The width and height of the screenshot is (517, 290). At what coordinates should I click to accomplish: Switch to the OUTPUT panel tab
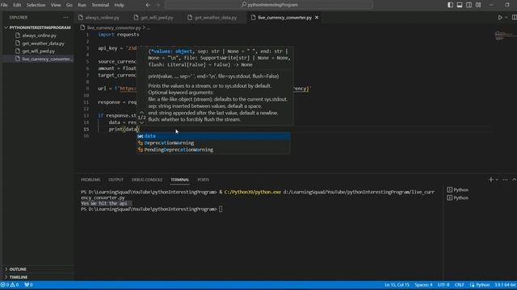[116, 180]
